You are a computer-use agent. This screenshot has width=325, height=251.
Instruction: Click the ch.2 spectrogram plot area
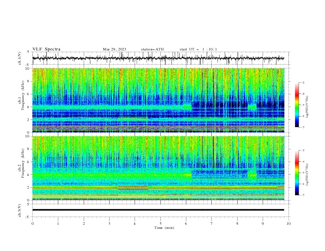tap(158, 168)
